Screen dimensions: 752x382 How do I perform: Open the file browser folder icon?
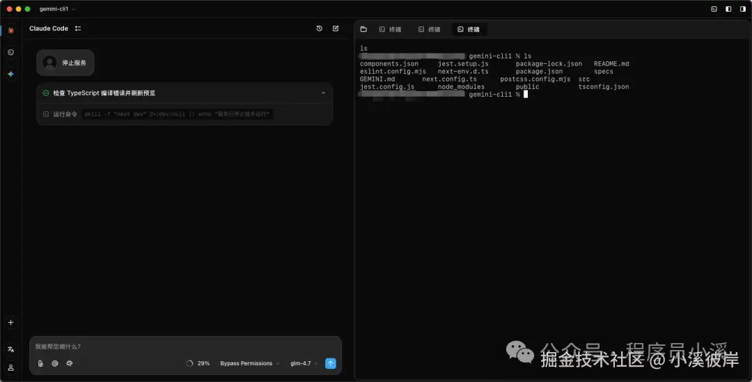tap(363, 29)
